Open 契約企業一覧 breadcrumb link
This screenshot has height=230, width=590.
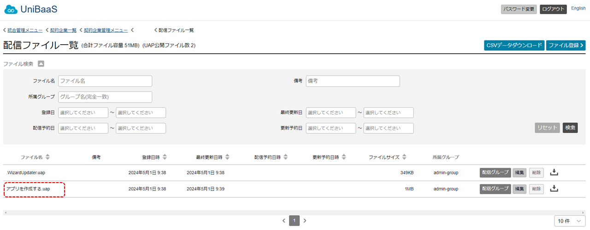point(63,30)
